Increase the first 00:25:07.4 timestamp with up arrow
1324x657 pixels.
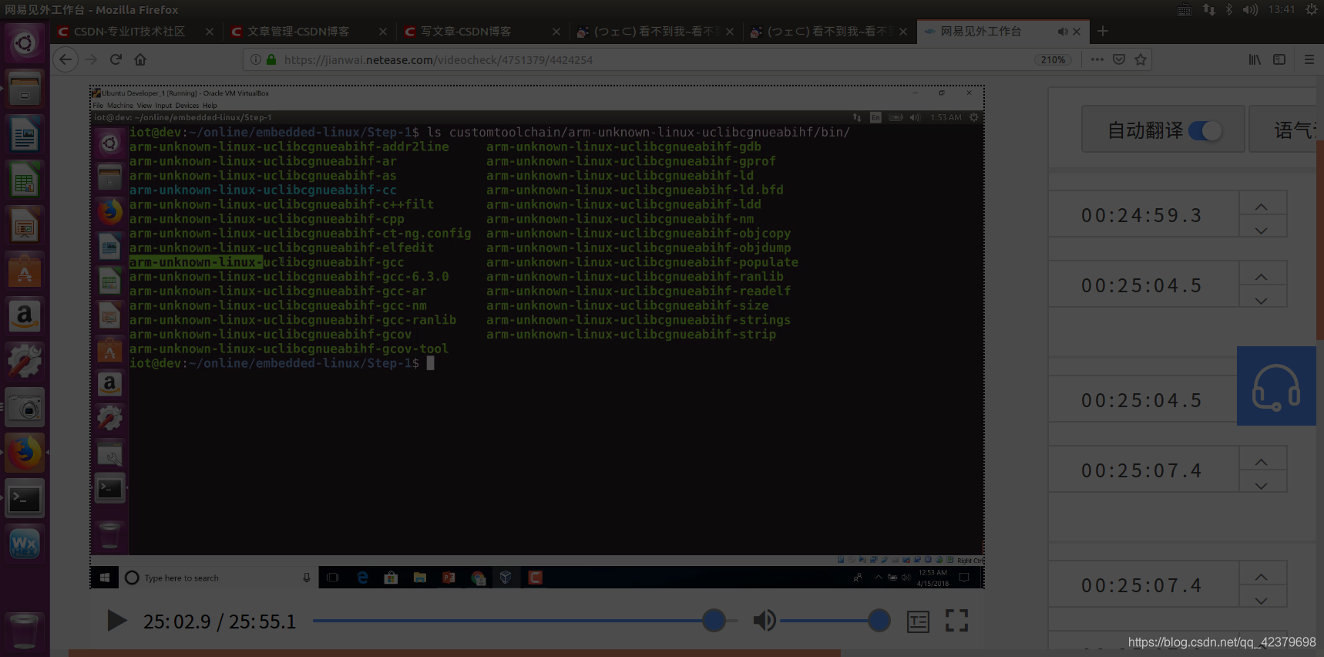coord(1262,462)
